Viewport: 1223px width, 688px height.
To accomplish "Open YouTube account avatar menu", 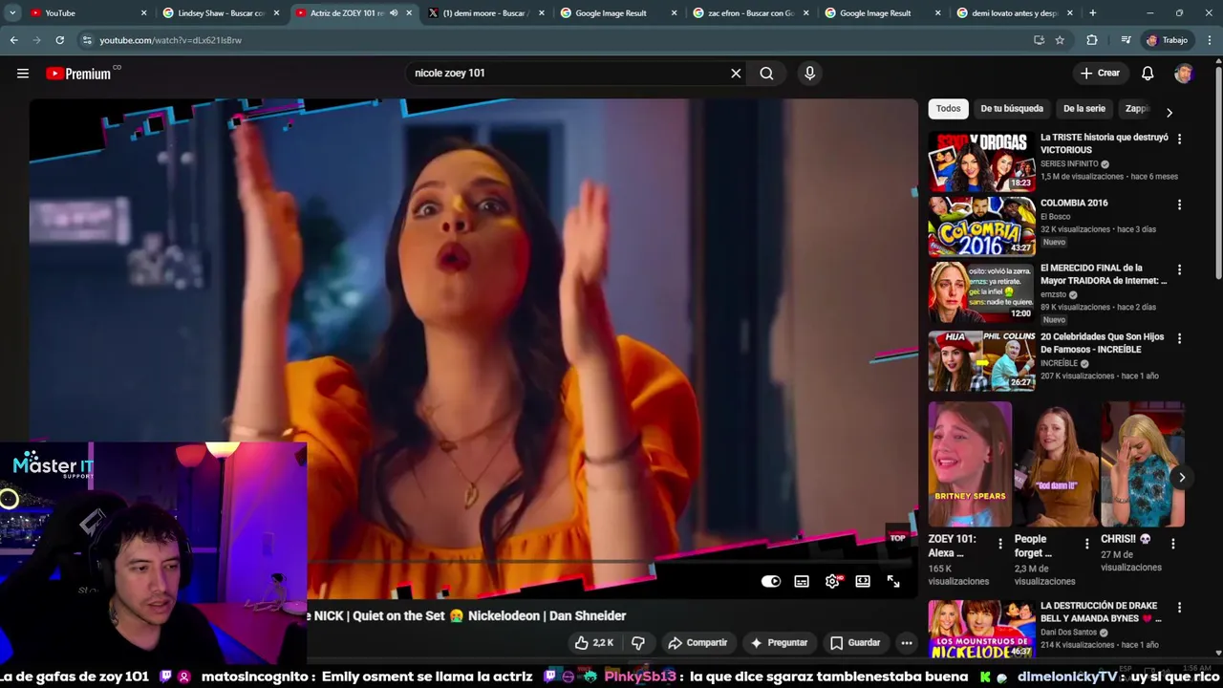I will click(x=1184, y=74).
